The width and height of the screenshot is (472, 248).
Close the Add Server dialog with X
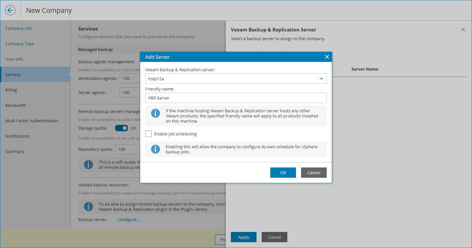coord(327,57)
